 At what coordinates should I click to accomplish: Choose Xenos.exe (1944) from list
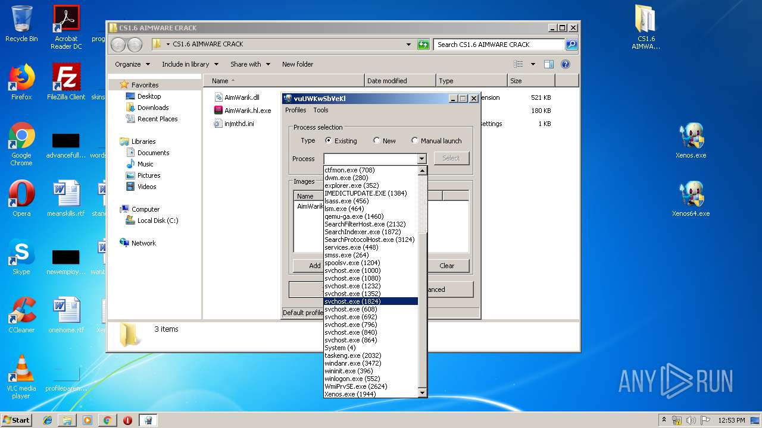tap(371, 394)
